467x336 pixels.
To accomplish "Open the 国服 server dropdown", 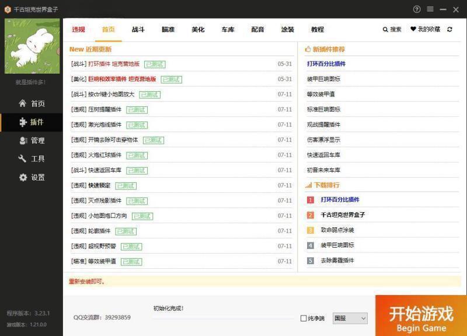I will (350, 318).
